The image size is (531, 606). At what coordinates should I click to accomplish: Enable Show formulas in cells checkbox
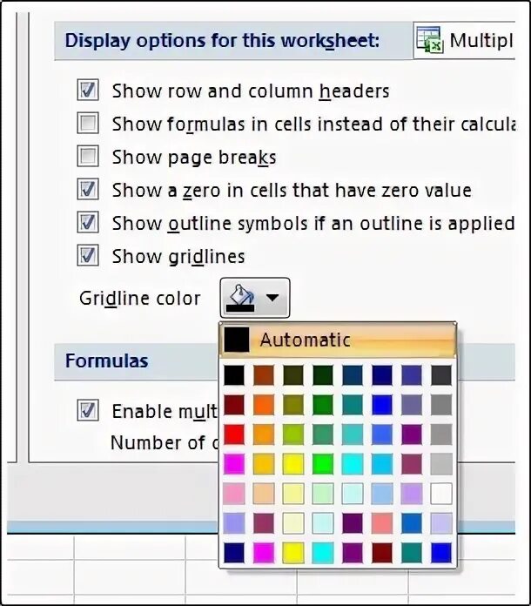(88, 124)
